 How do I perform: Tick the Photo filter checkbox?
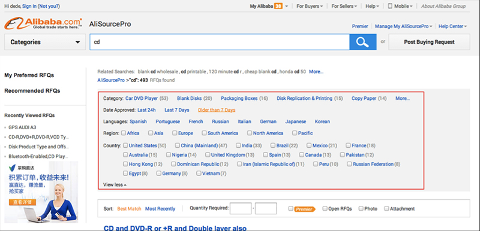[x=361, y=208]
